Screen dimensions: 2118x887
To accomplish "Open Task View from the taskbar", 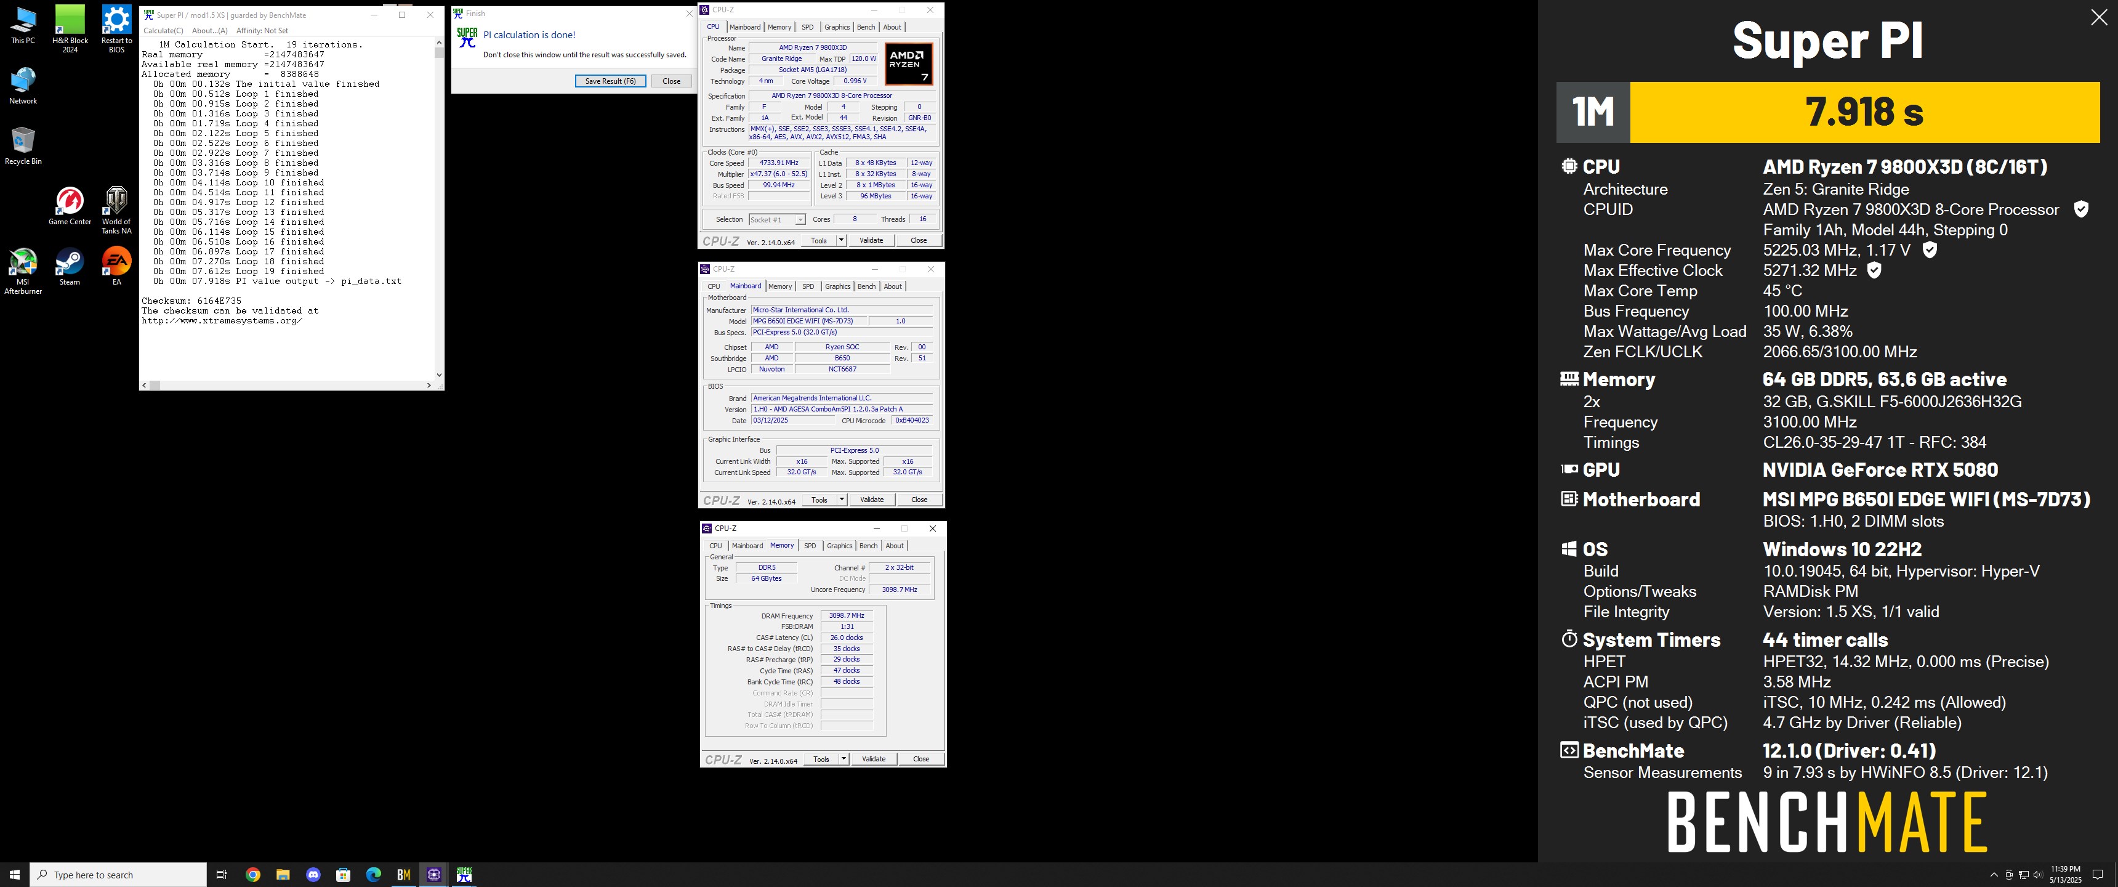I will 221,875.
